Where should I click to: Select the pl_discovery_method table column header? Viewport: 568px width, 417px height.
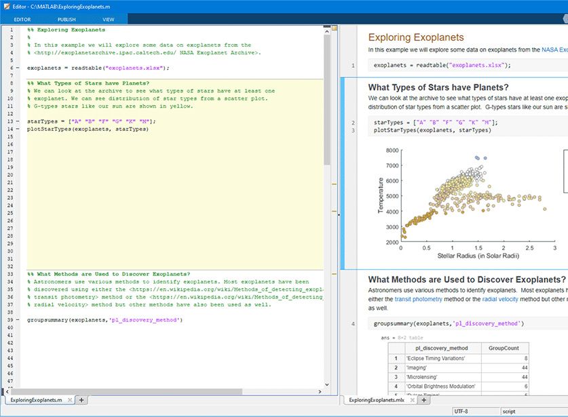coord(440,348)
